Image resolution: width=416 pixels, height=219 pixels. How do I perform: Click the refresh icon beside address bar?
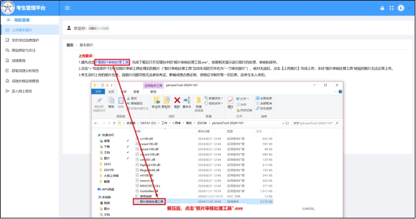click(287, 123)
